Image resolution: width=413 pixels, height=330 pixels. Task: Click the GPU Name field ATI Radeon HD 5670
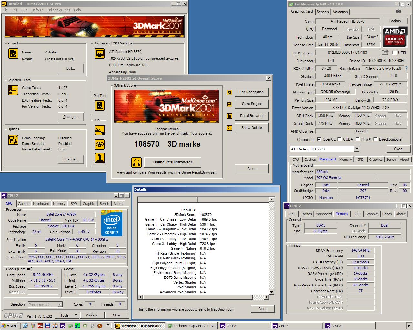348,21
